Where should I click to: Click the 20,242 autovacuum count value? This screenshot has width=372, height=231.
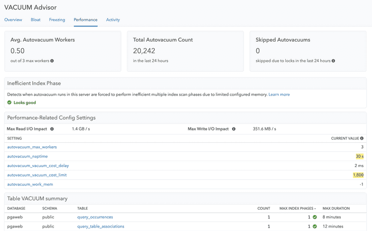pos(144,51)
